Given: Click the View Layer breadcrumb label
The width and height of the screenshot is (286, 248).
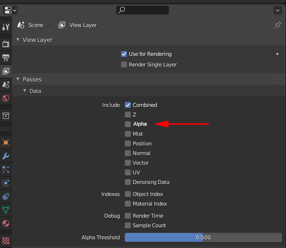Looking at the screenshot, I should coord(83,25).
